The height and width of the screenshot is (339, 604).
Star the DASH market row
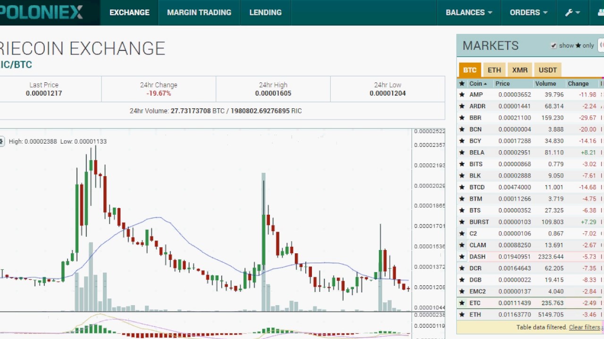pyautogui.click(x=462, y=257)
